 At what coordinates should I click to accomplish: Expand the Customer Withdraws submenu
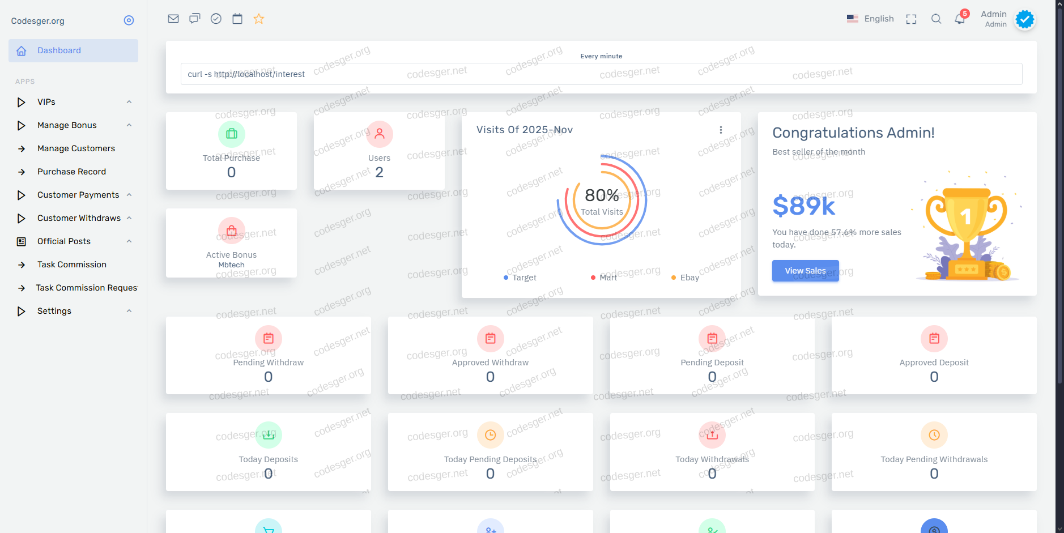coord(74,218)
